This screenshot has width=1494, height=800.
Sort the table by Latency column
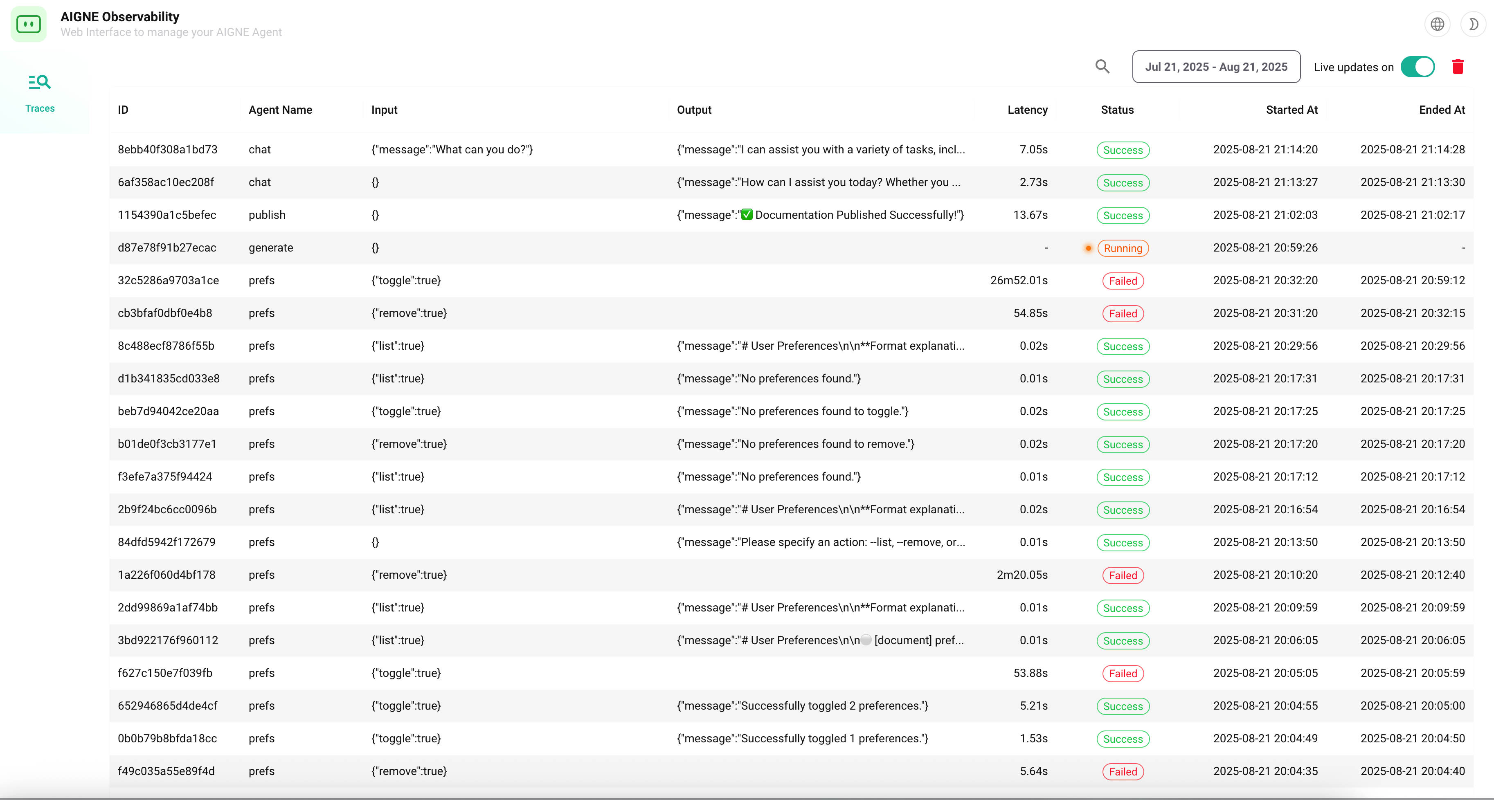pos(1027,110)
